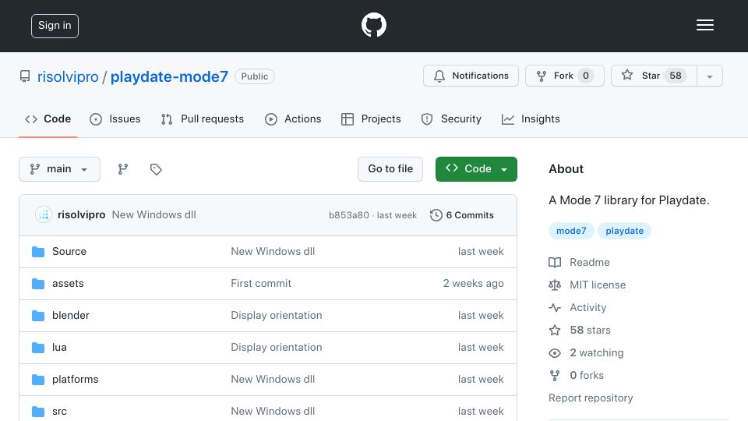Open the main branch selector dropdown
748x421 pixels.
coord(60,169)
